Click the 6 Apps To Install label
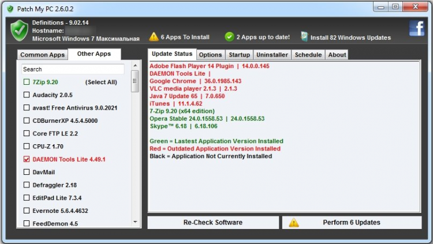The width and height of the screenshot is (433, 244). point(185,37)
